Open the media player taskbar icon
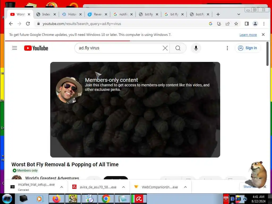This screenshot has height=204, width=272. tap(39, 199)
